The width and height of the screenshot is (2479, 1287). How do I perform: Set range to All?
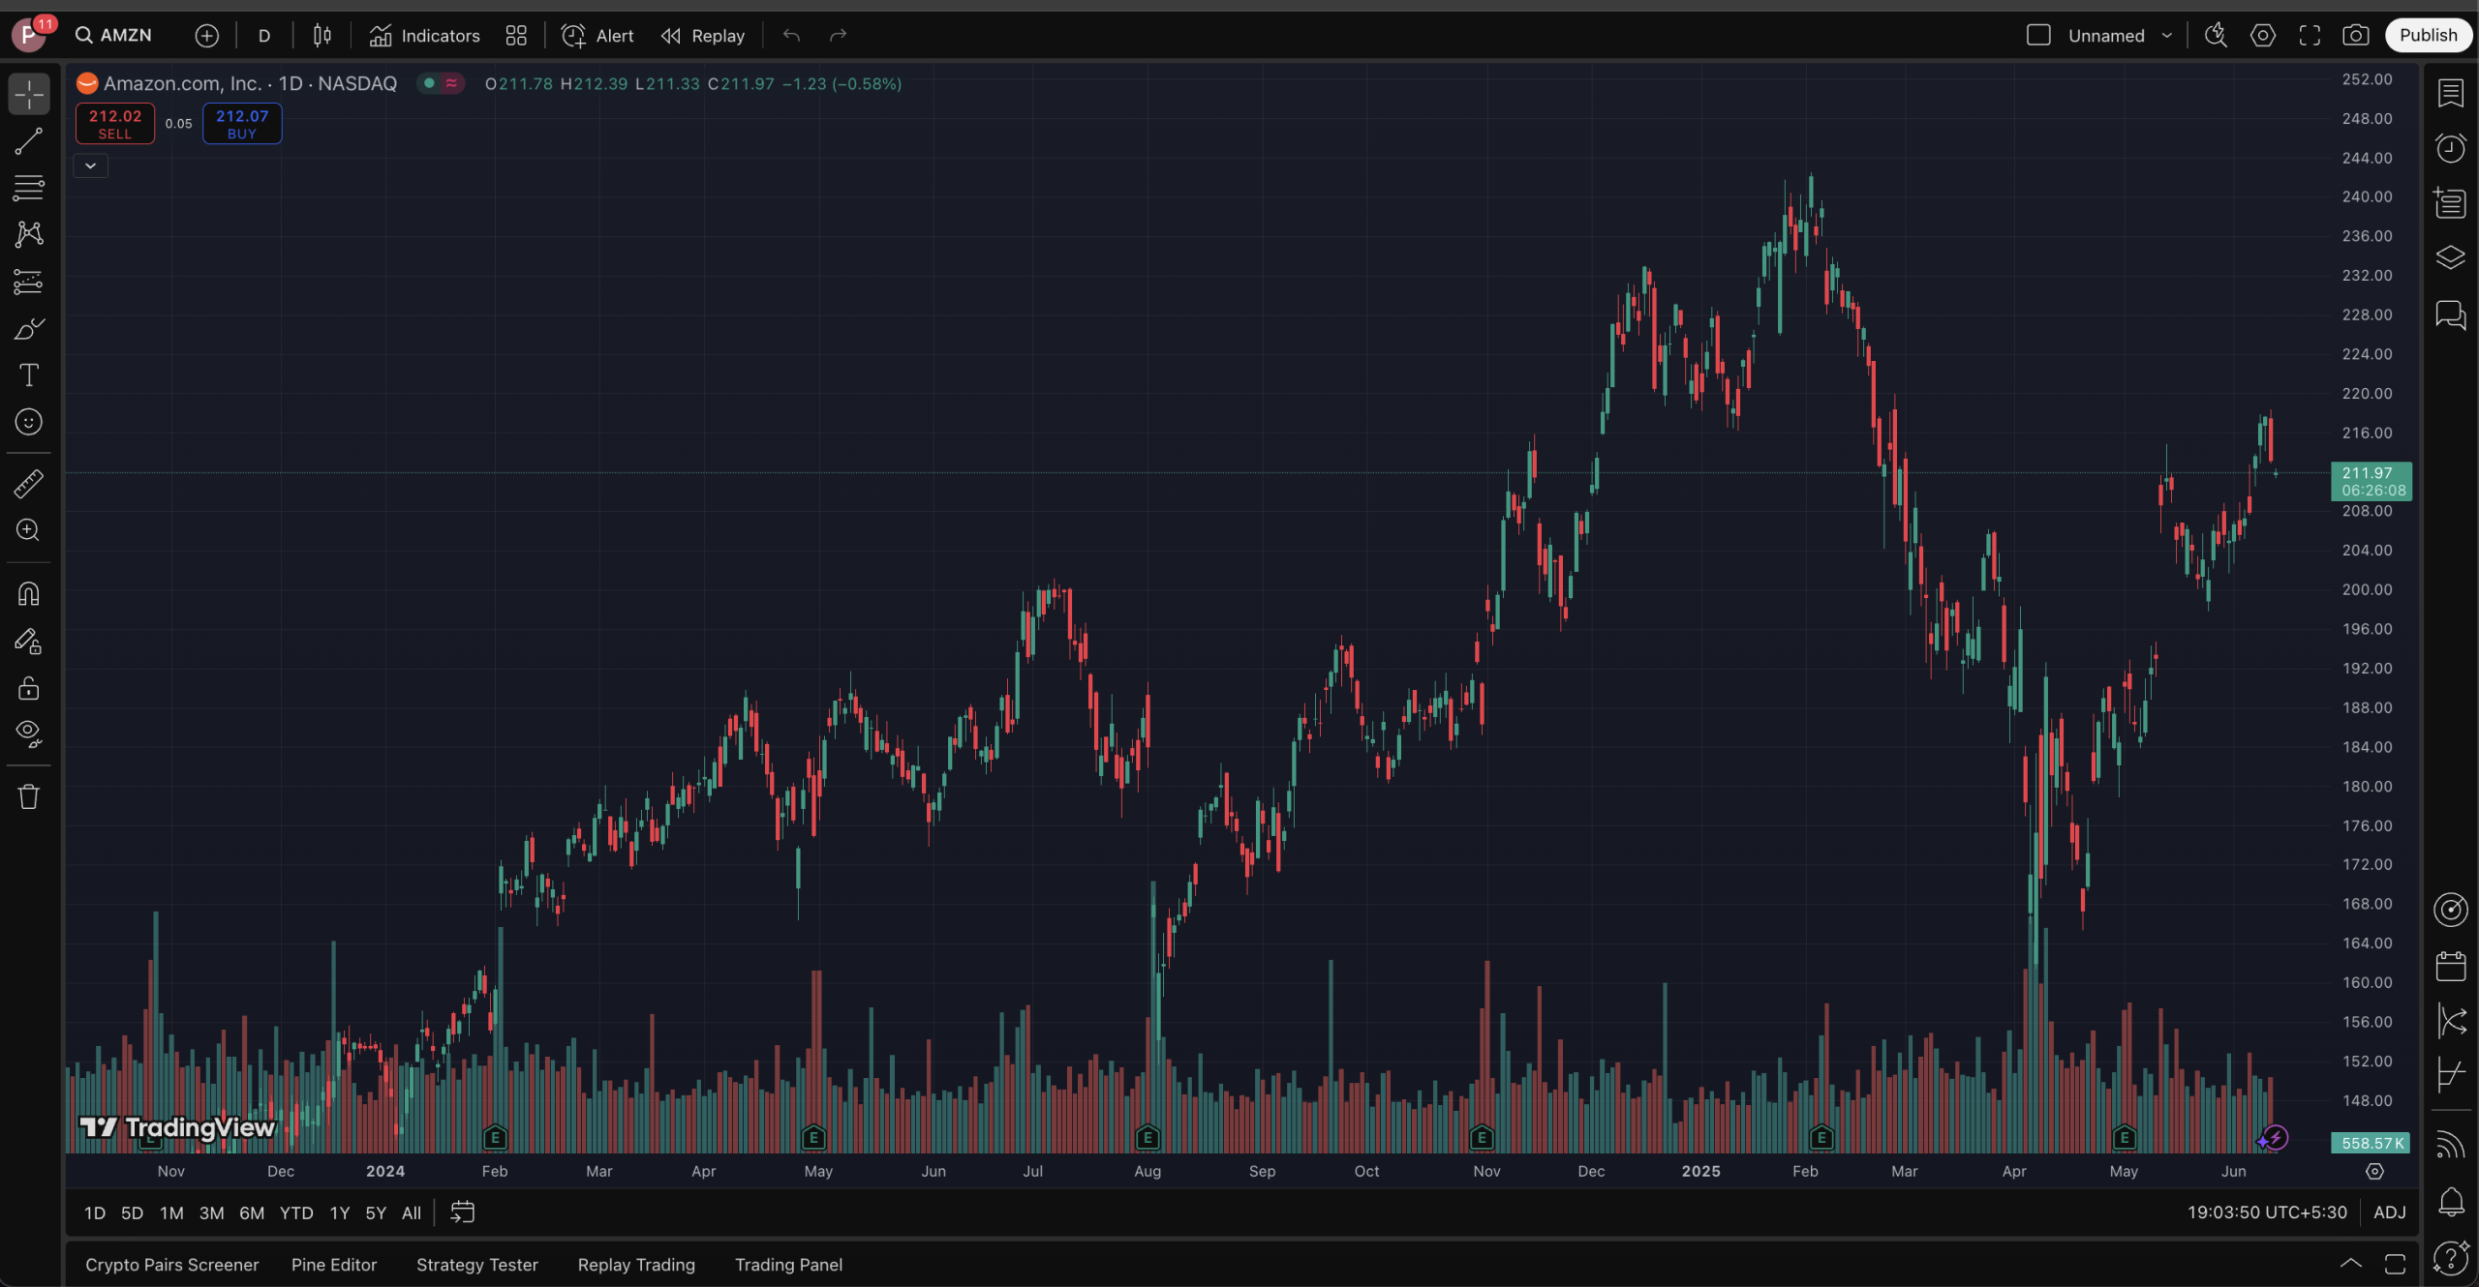point(412,1212)
